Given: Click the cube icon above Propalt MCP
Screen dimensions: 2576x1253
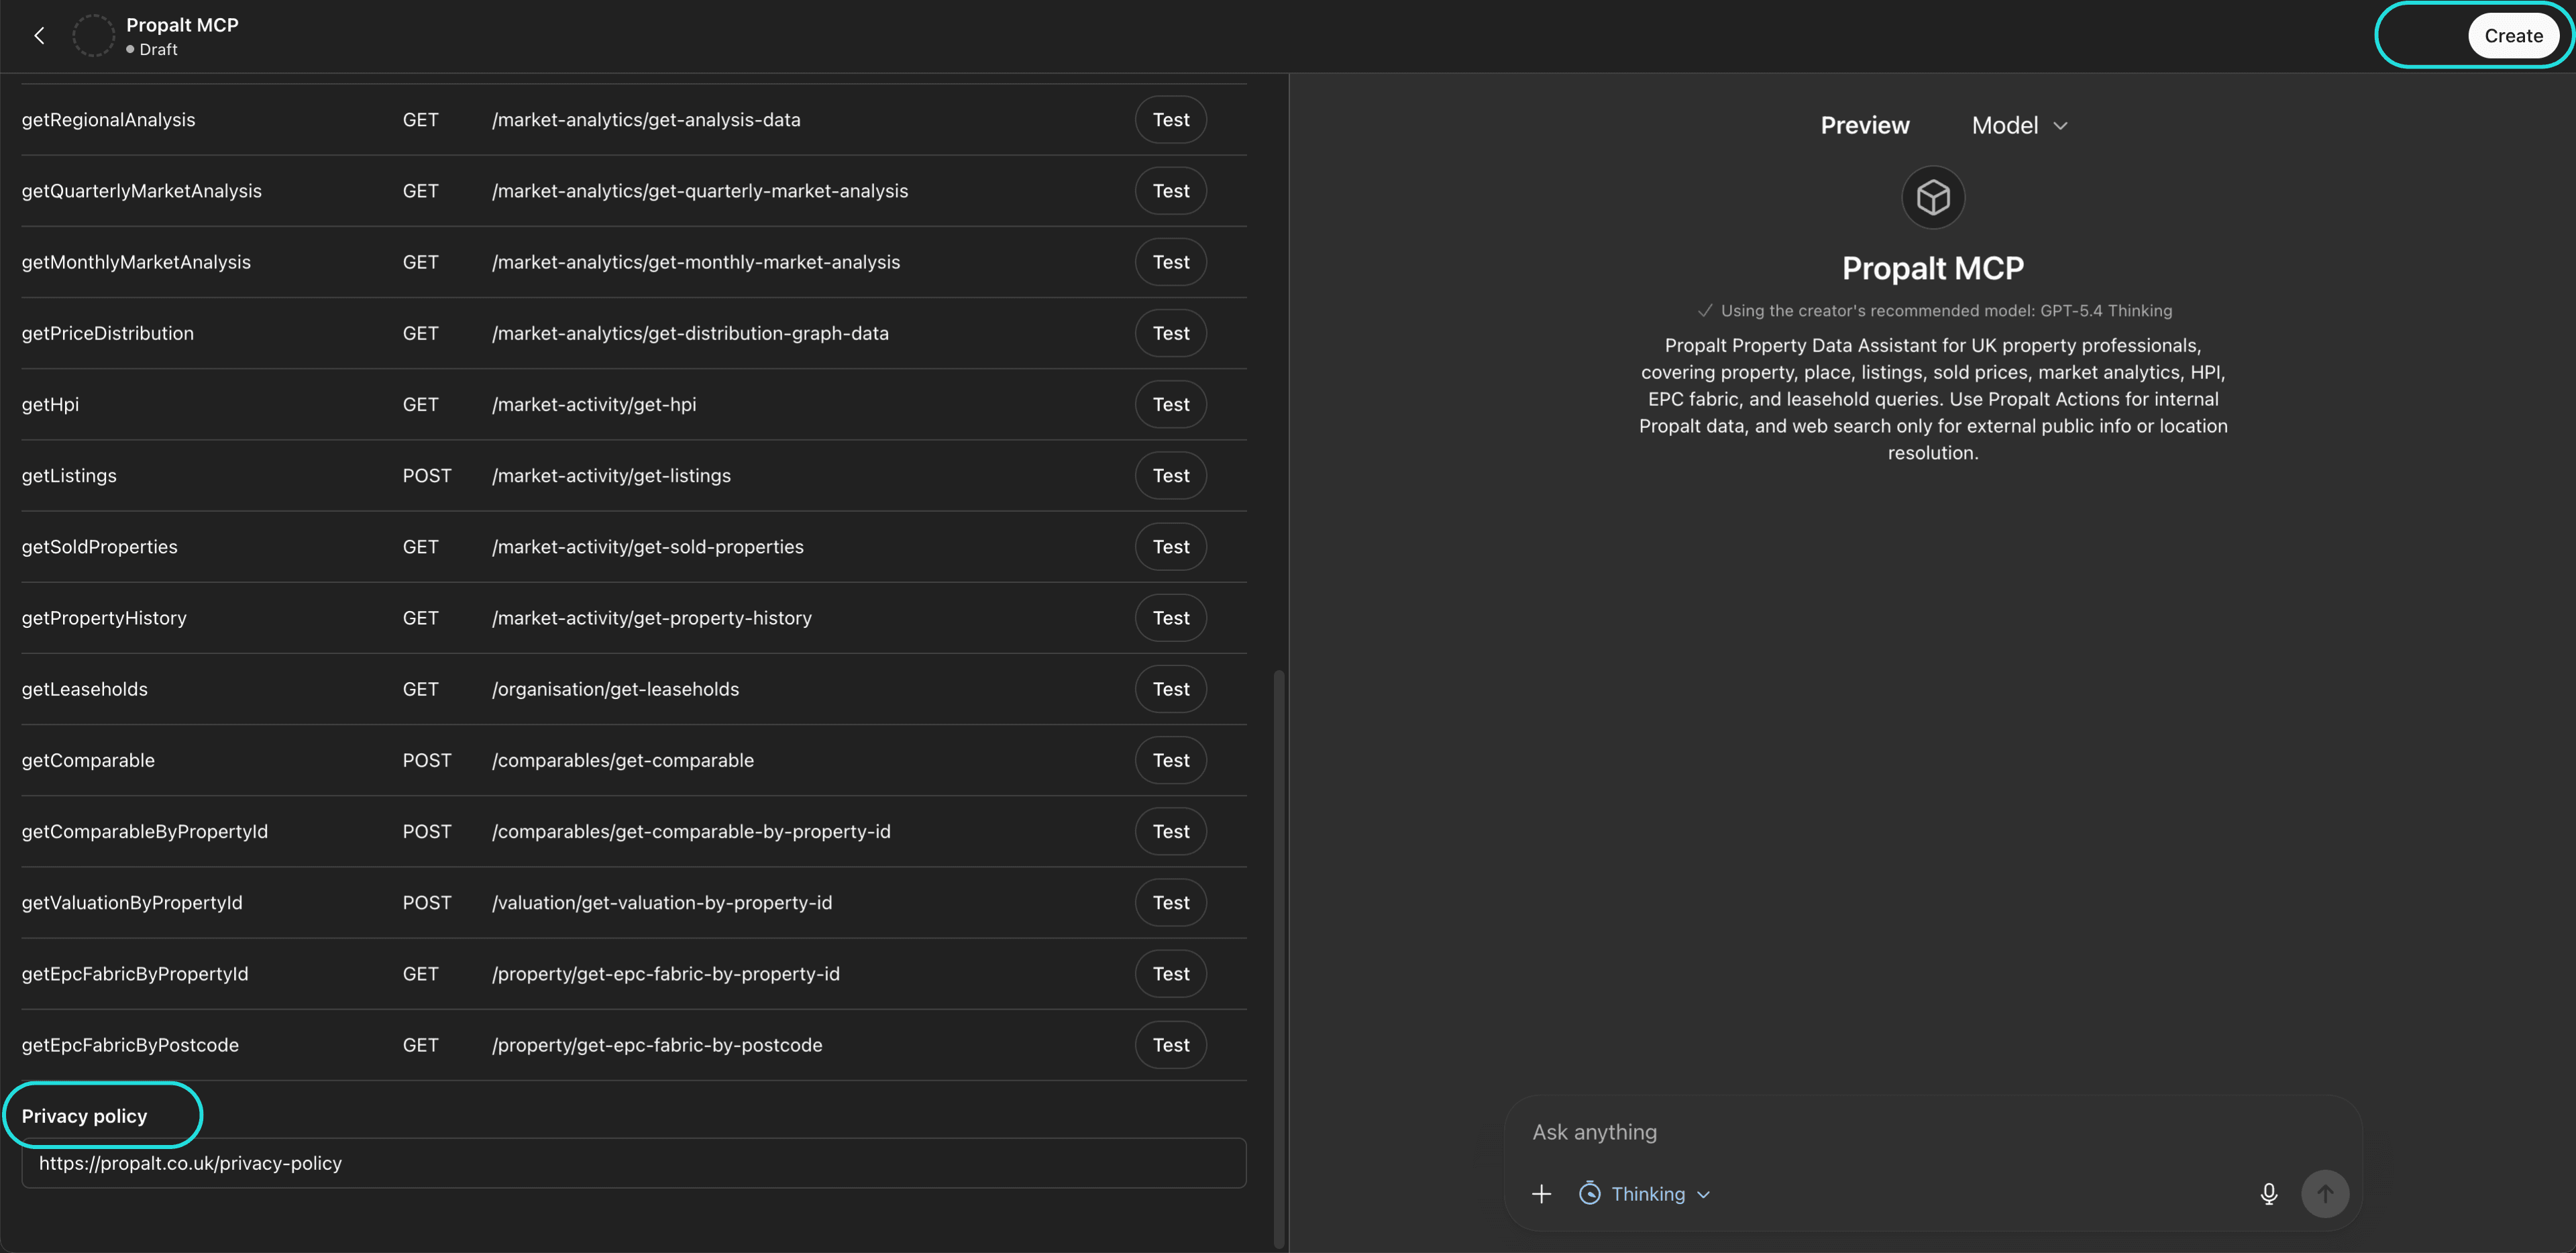Looking at the screenshot, I should (x=1932, y=197).
